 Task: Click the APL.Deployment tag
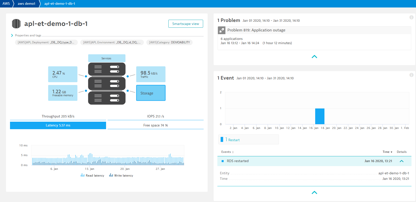[46, 42]
